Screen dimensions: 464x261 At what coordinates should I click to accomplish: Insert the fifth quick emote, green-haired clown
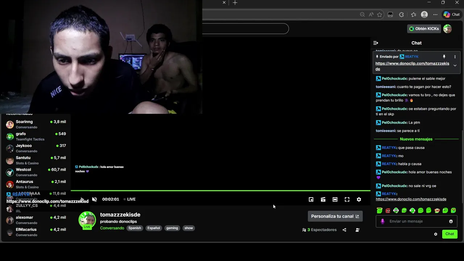[412, 210]
